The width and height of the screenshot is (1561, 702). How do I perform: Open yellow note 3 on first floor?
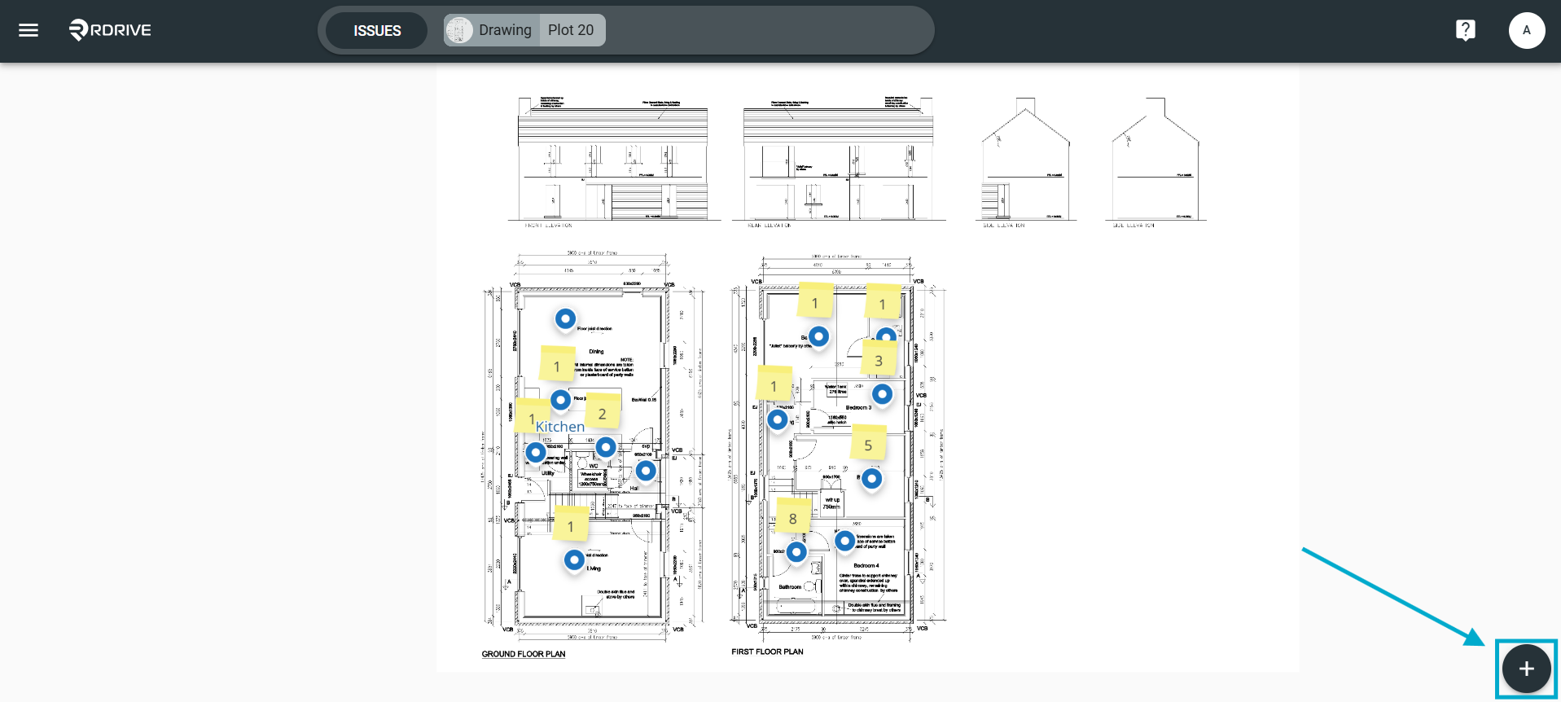coord(879,359)
